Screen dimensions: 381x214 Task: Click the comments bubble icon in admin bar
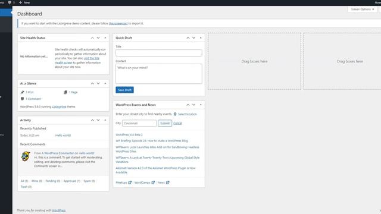click(x=10, y=2)
